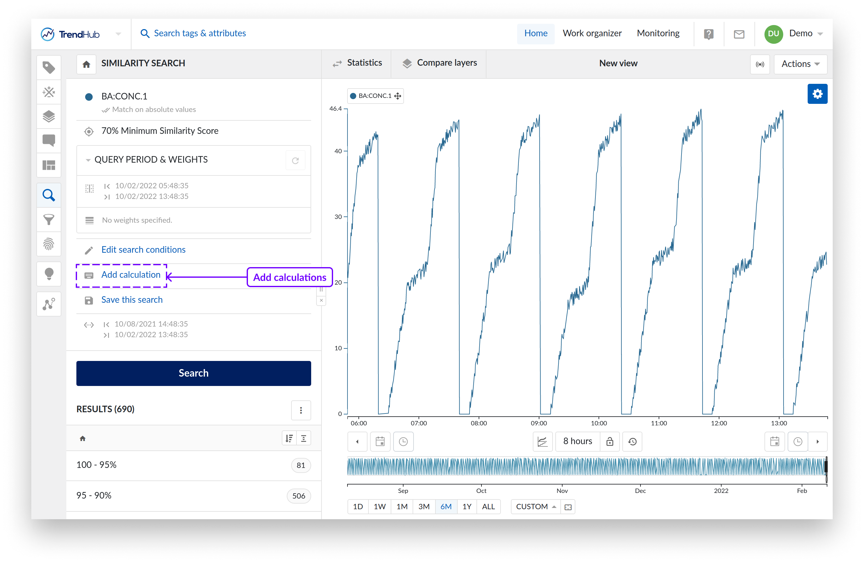
Task: Open the fingerprint sidebar icon
Action: click(49, 244)
